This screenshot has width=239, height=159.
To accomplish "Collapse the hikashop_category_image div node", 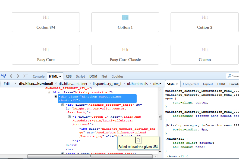I will [x=63, y=105].
